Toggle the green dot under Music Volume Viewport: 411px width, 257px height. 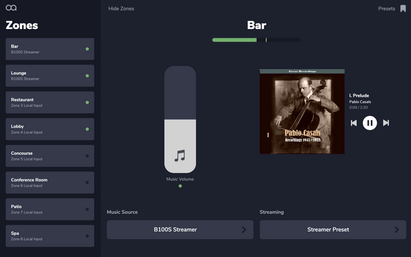pos(180,186)
